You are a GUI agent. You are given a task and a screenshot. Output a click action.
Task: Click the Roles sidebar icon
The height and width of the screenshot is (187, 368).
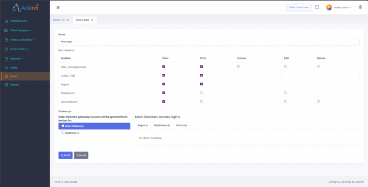[6, 76]
